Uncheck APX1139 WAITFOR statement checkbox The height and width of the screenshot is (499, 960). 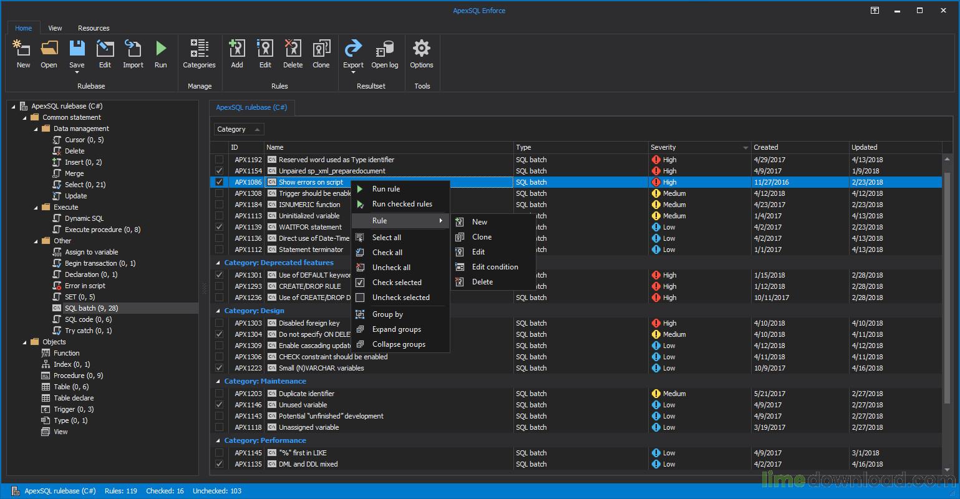[x=219, y=227]
